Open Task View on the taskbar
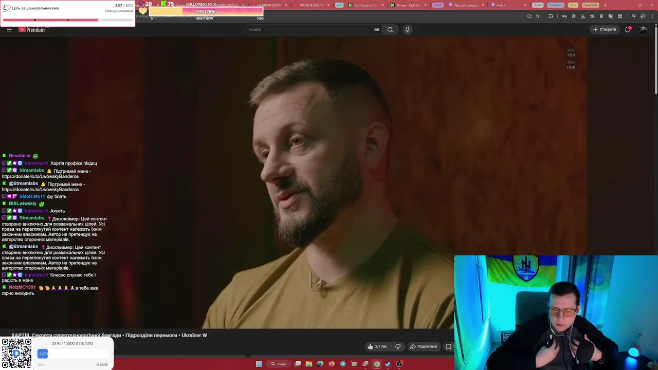Screen dimensions: 658x370 (x=298, y=364)
